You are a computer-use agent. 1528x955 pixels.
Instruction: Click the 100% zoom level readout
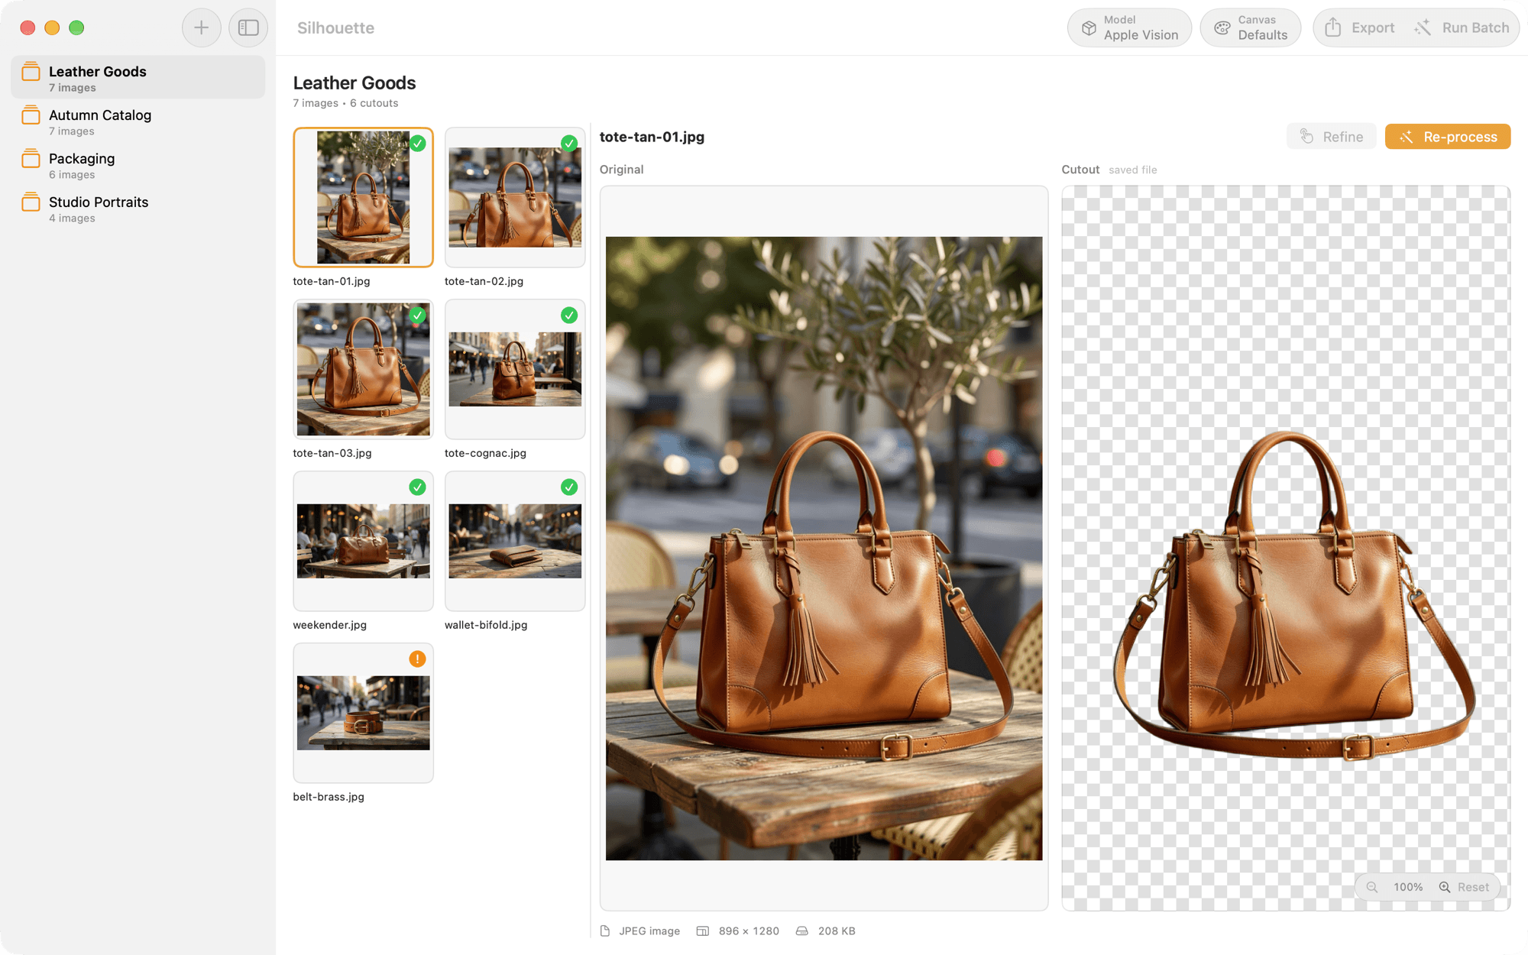[x=1408, y=887]
